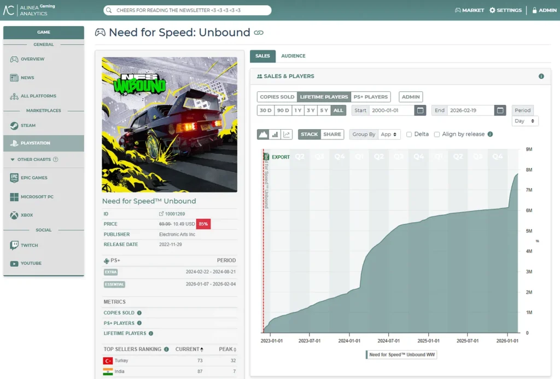The width and height of the screenshot is (560, 379).
Task: Enable the Delta checkbox
Action: tap(409, 135)
